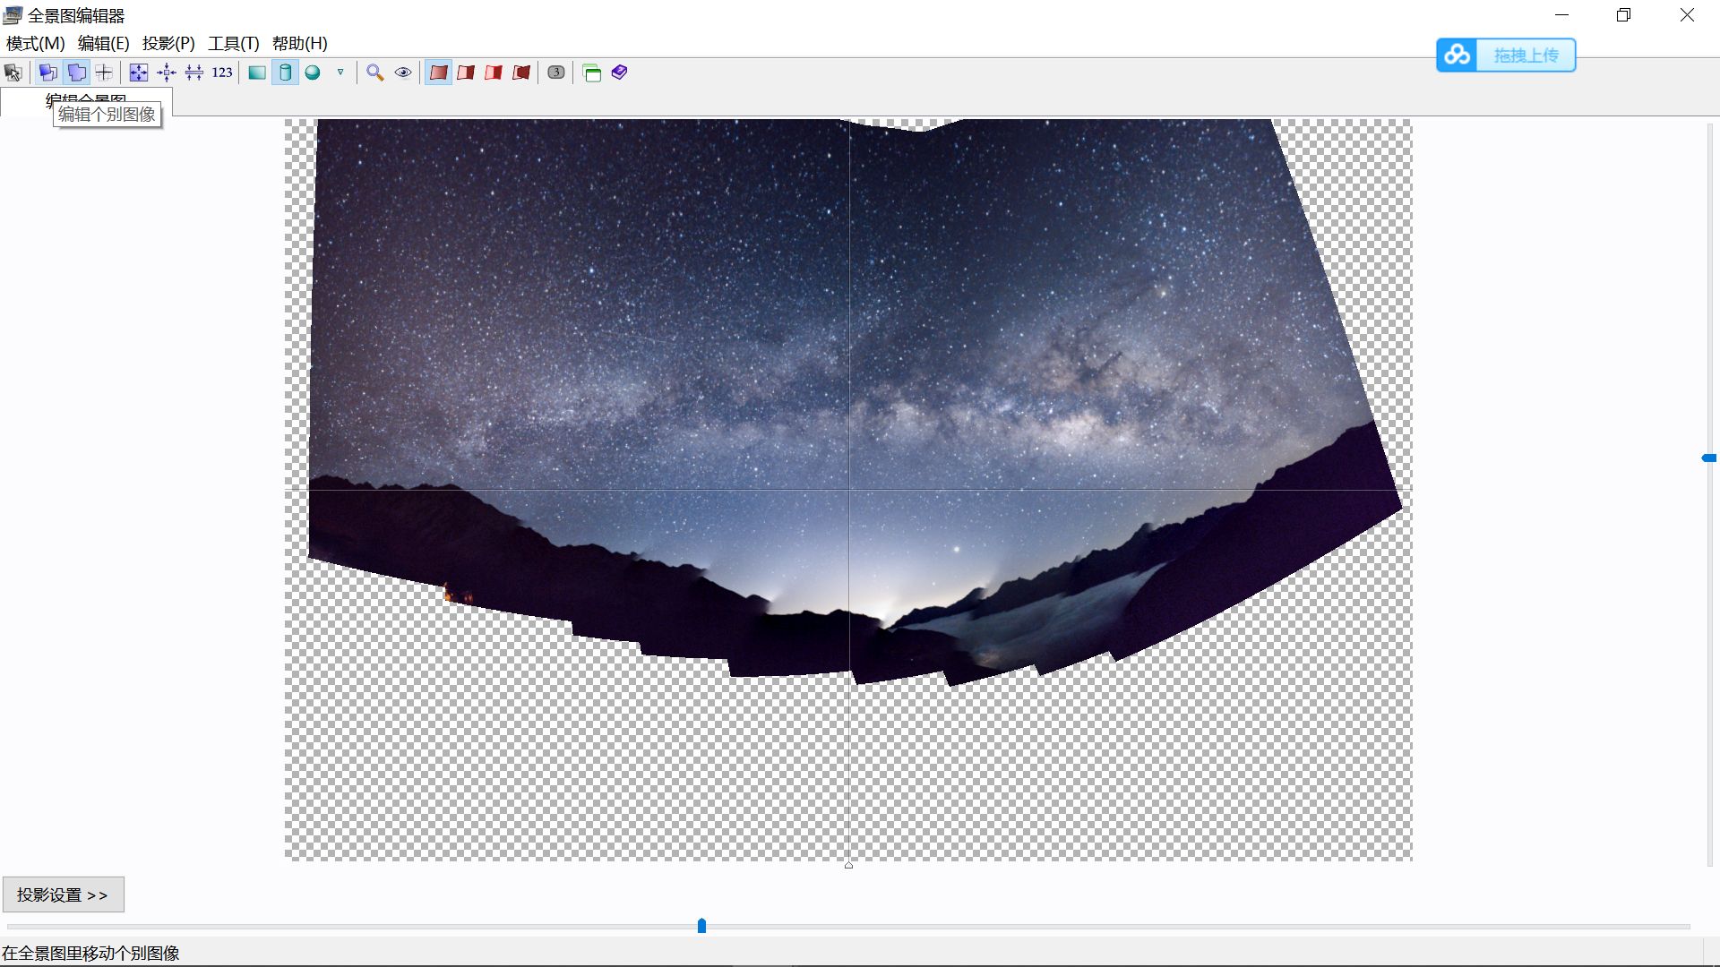This screenshot has width=1720, height=967.
Task: Click the purple help book icon
Action: pos(620,73)
